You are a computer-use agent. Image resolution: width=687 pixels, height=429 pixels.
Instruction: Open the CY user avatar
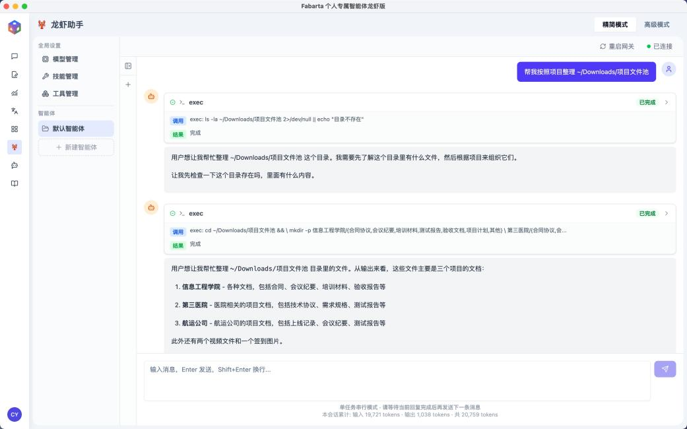pyautogui.click(x=15, y=414)
